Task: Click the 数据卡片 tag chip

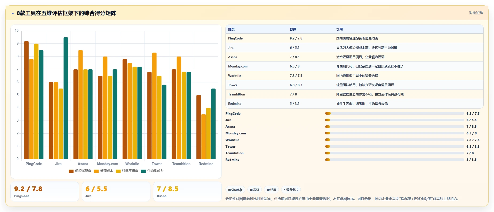Action: click(291, 190)
